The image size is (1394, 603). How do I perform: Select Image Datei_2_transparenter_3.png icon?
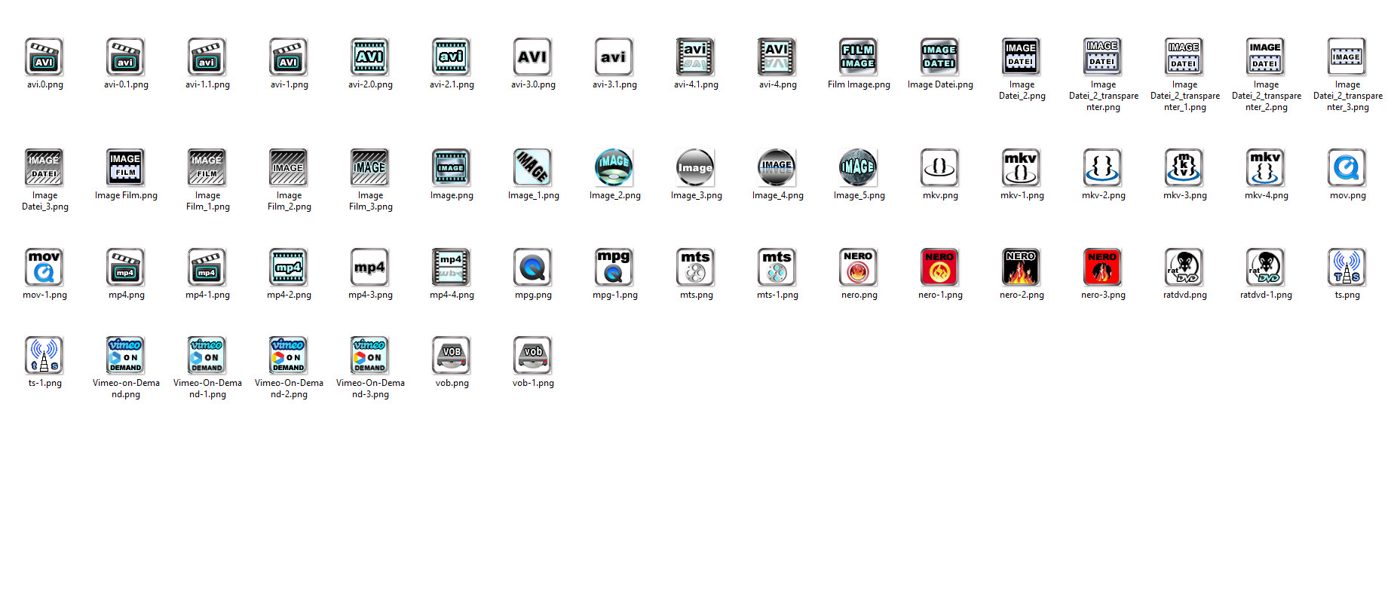(1347, 57)
